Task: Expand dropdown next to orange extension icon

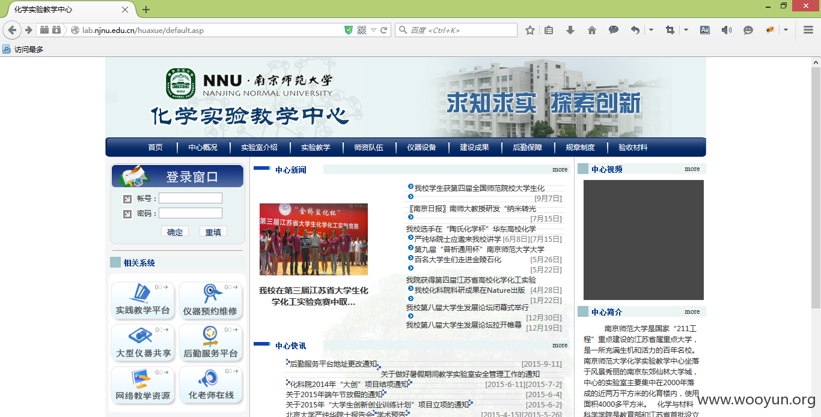Action: (x=786, y=30)
